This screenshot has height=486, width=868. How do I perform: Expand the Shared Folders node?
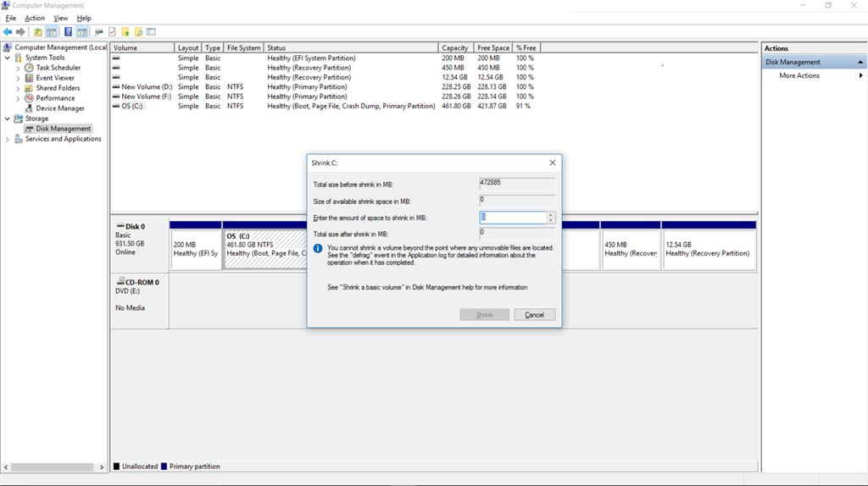pos(18,88)
